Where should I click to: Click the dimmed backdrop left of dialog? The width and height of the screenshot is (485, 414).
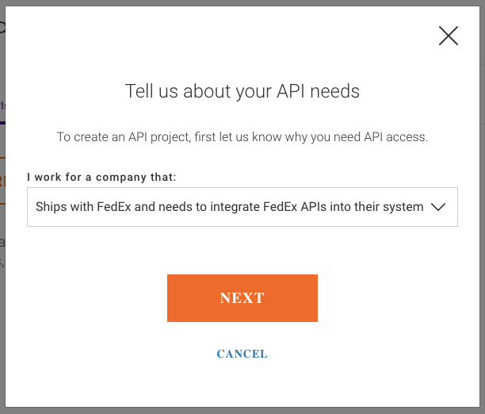click(2, 309)
